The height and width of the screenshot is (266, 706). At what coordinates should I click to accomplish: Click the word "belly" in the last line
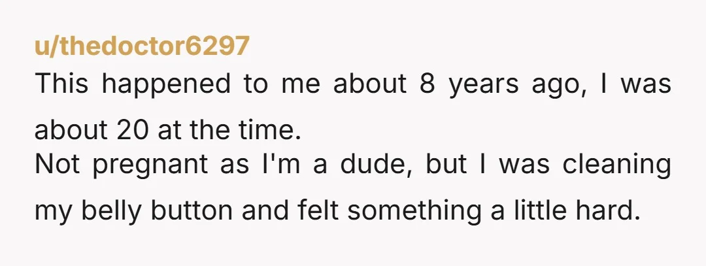tap(110, 212)
